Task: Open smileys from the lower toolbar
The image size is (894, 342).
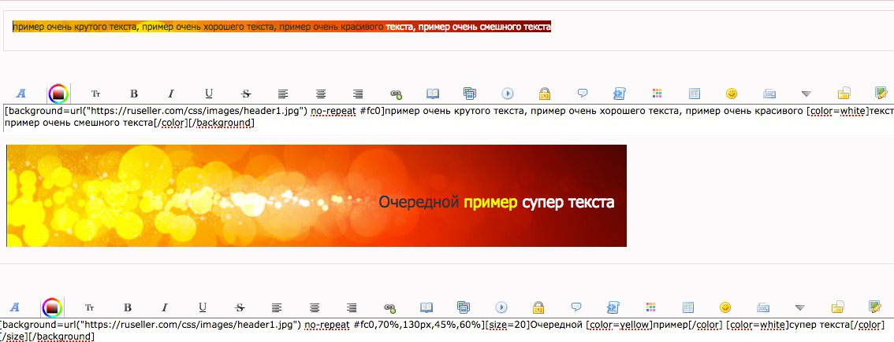Action: point(725,307)
